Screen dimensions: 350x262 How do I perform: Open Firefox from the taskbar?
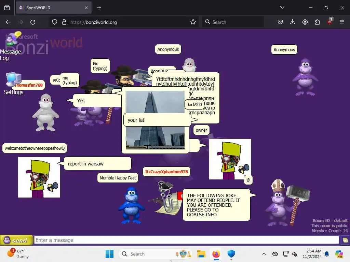pos(216,254)
